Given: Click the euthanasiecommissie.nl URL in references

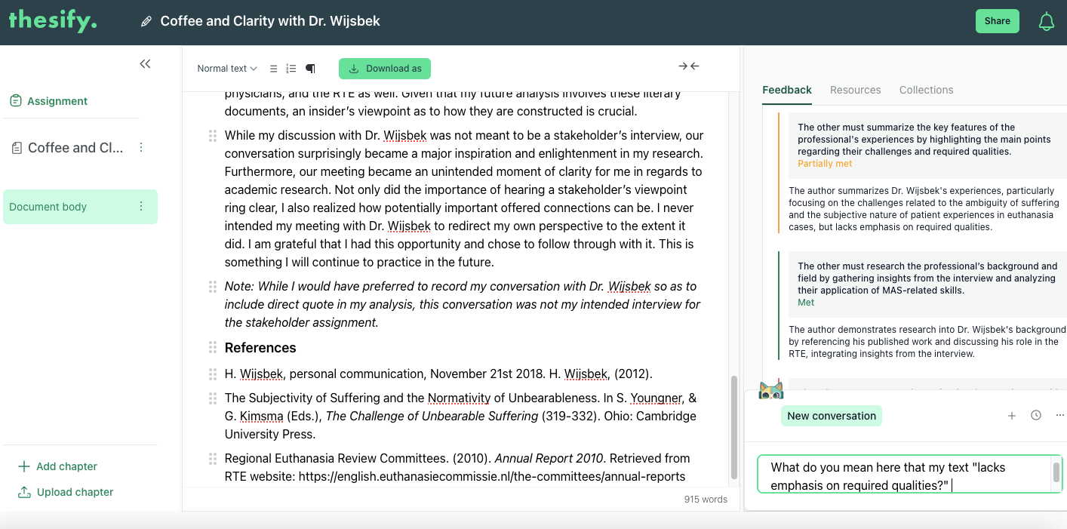Looking at the screenshot, I should click(x=492, y=476).
